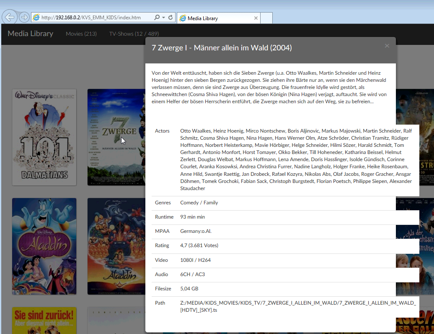Click the plot summary starting 'Von der Welt'
Screen dimensions: 434x334
tap(269, 87)
